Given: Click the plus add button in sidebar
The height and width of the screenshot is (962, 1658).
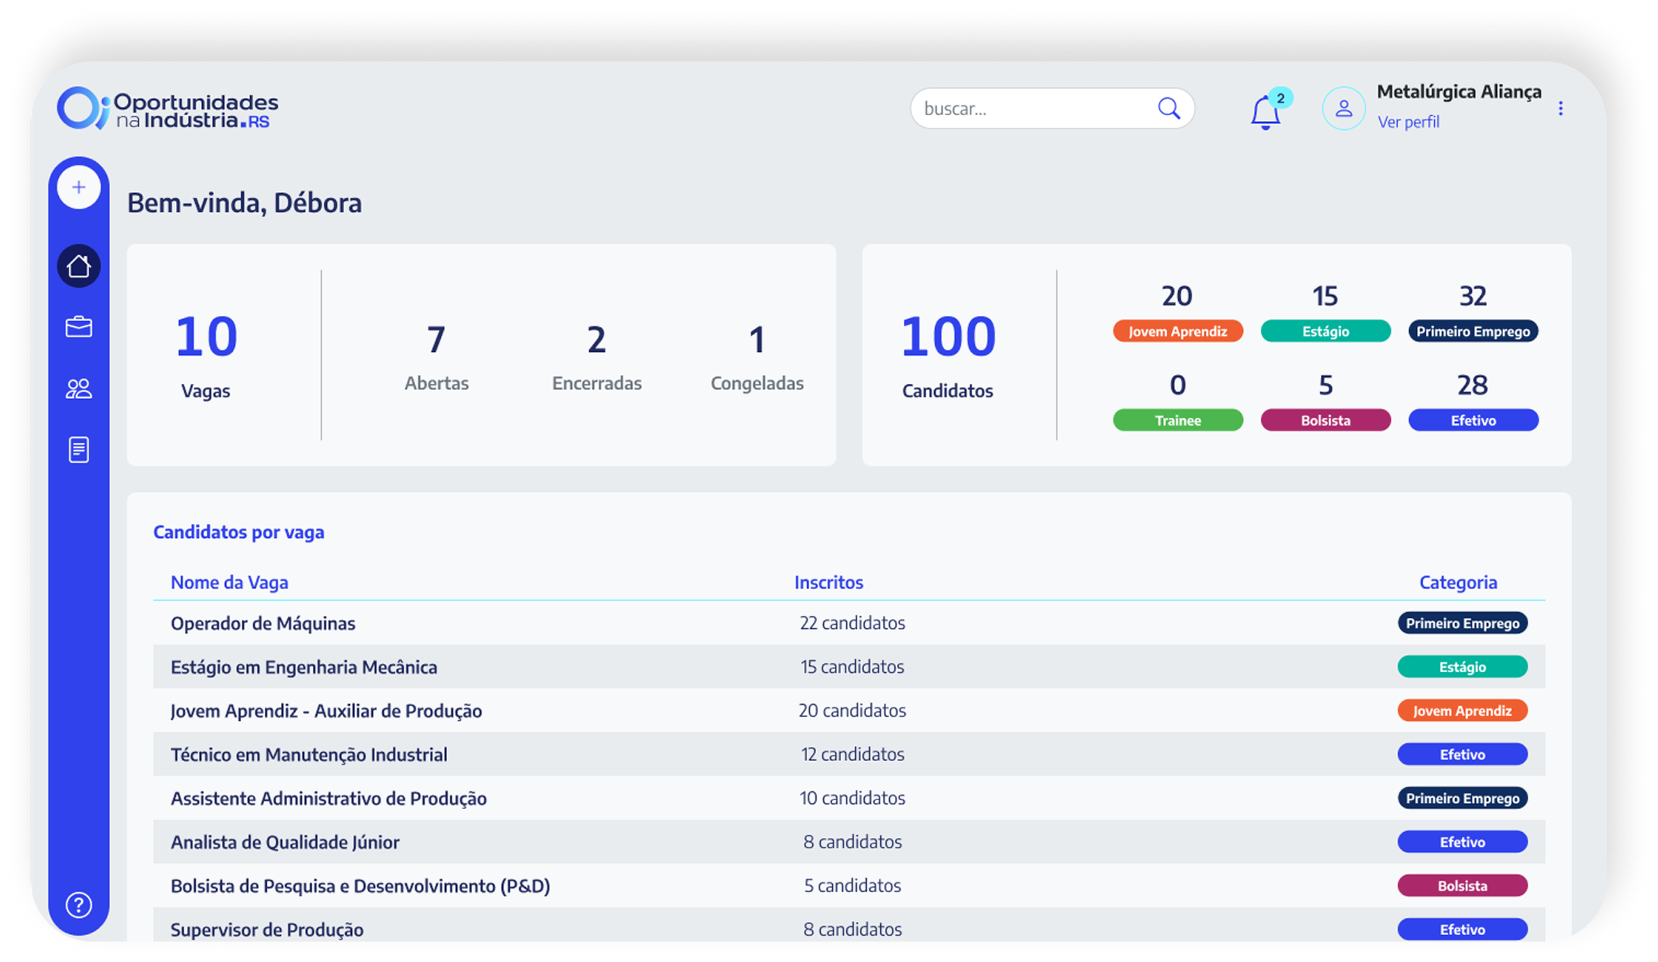Looking at the screenshot, I should pos(79,187).
